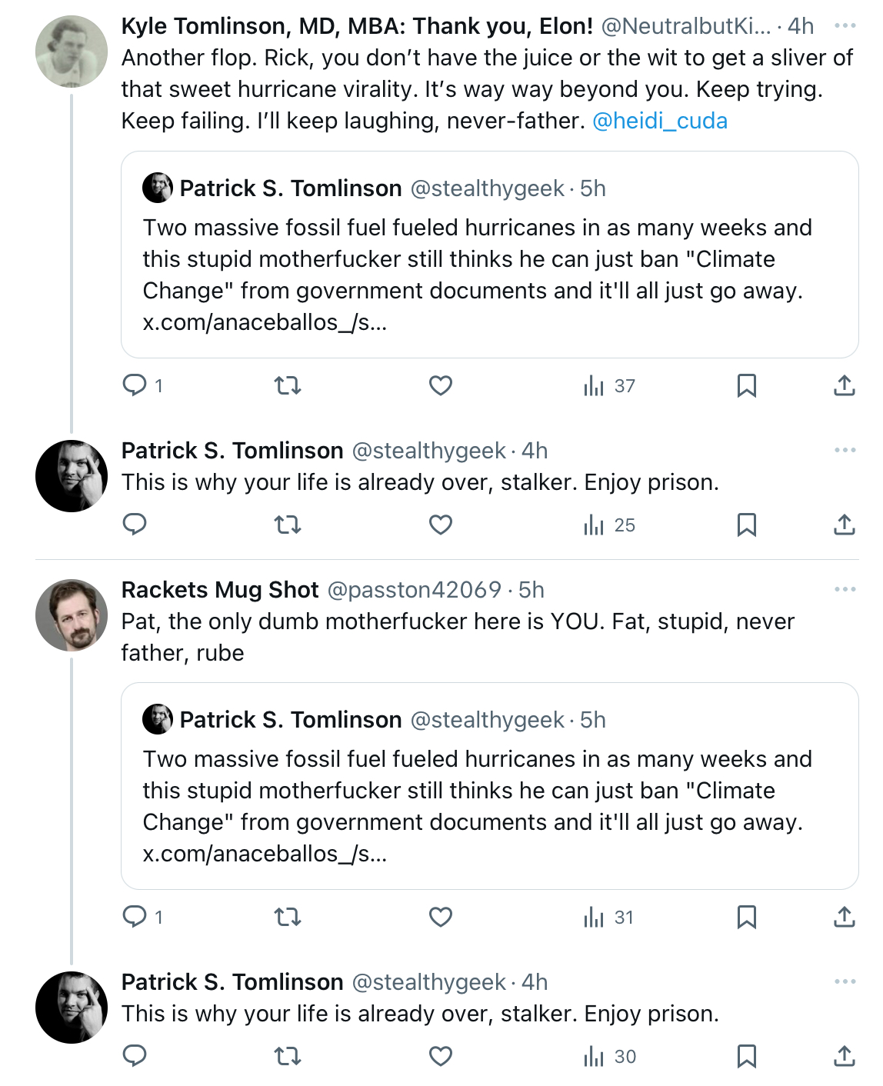This screenshot has width=883, height=1086.
Task: Like Kyle Tomlinson's tweet
Action: 441,385
